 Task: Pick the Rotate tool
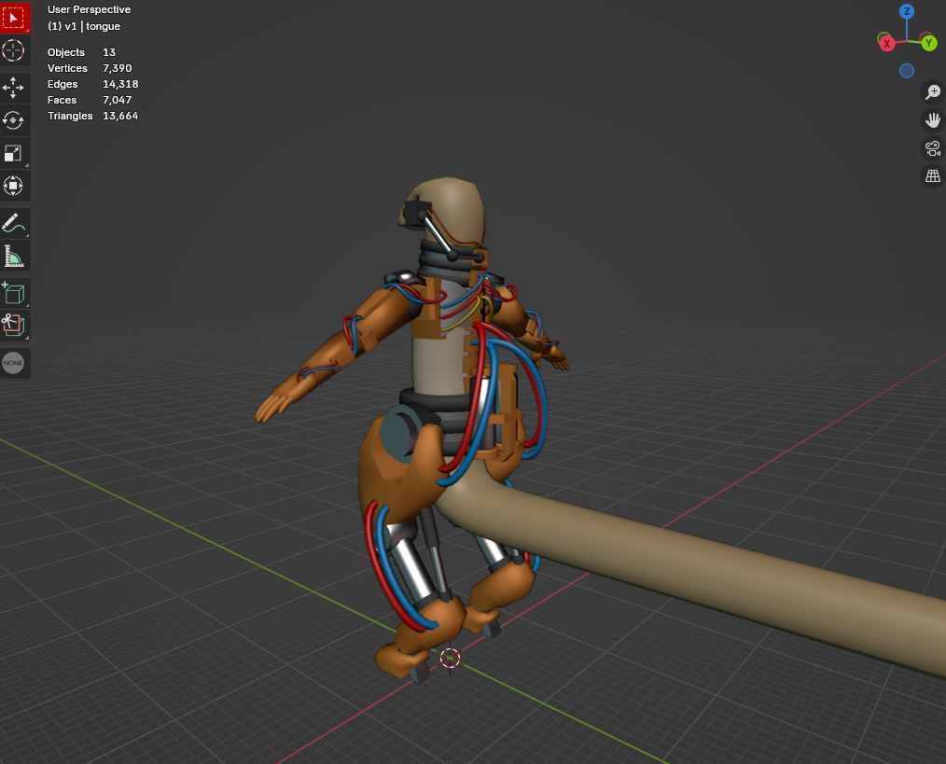[x=13, y=120]
